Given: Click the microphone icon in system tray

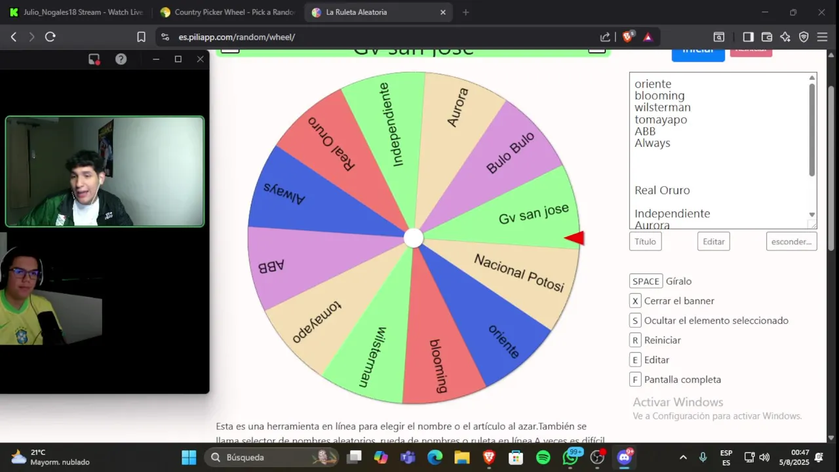Looking at the screenshot, I should click(x=703, y=457).
